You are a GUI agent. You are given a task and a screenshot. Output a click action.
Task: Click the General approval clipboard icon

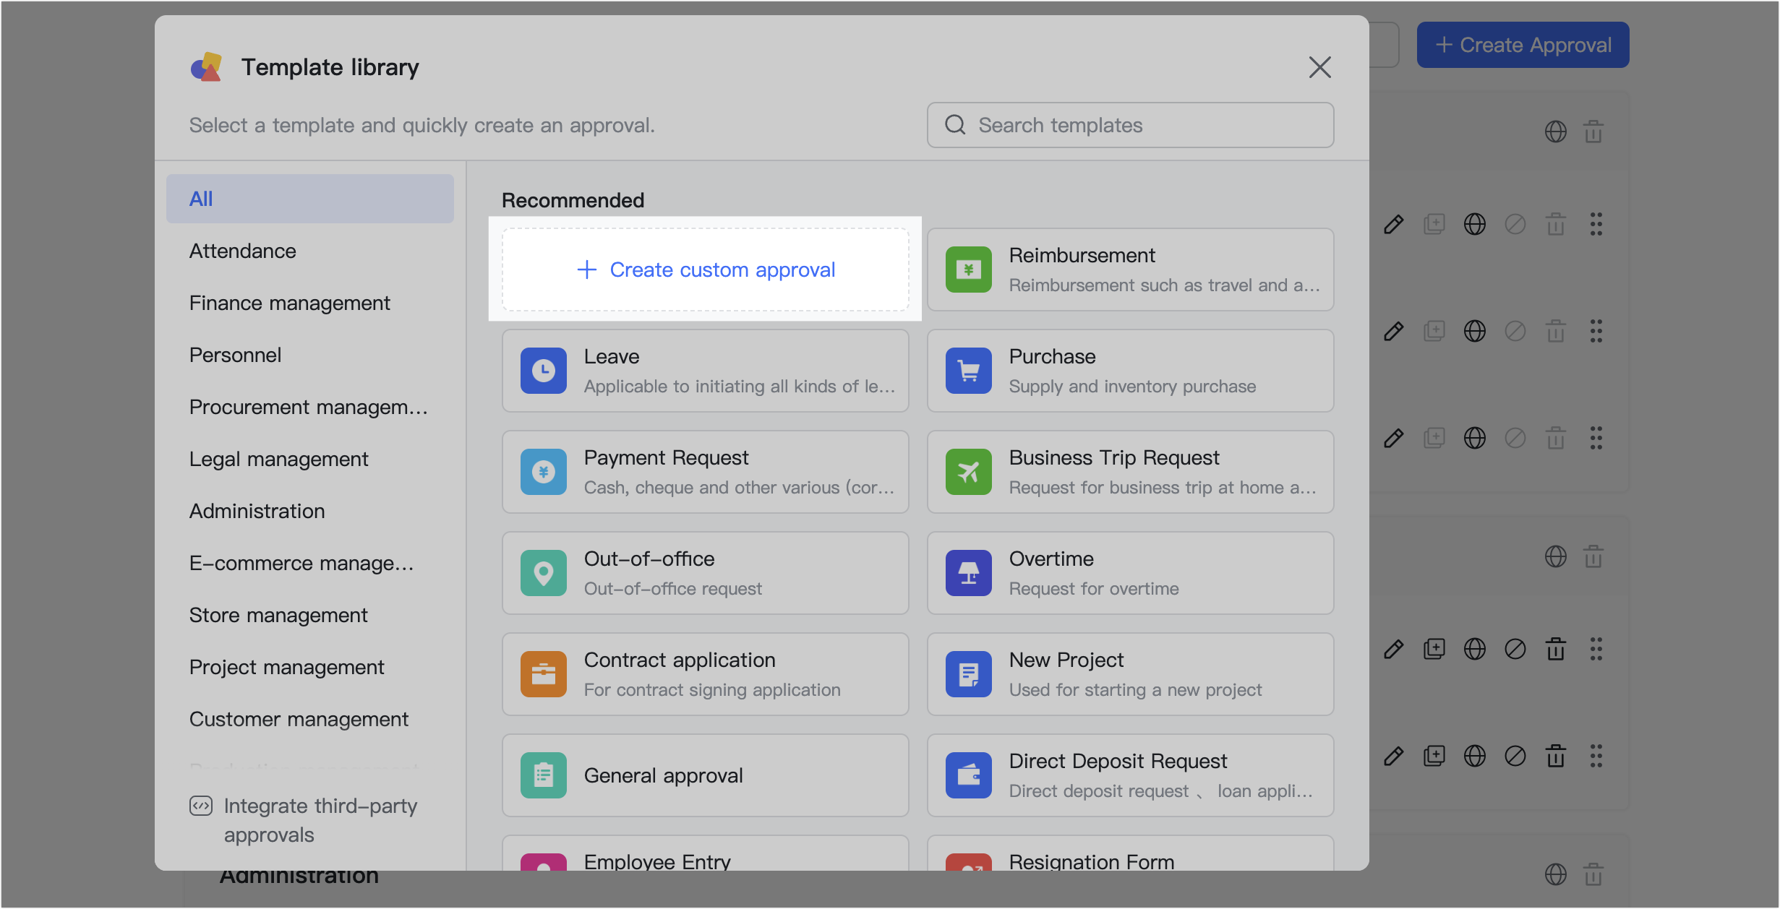543,775
